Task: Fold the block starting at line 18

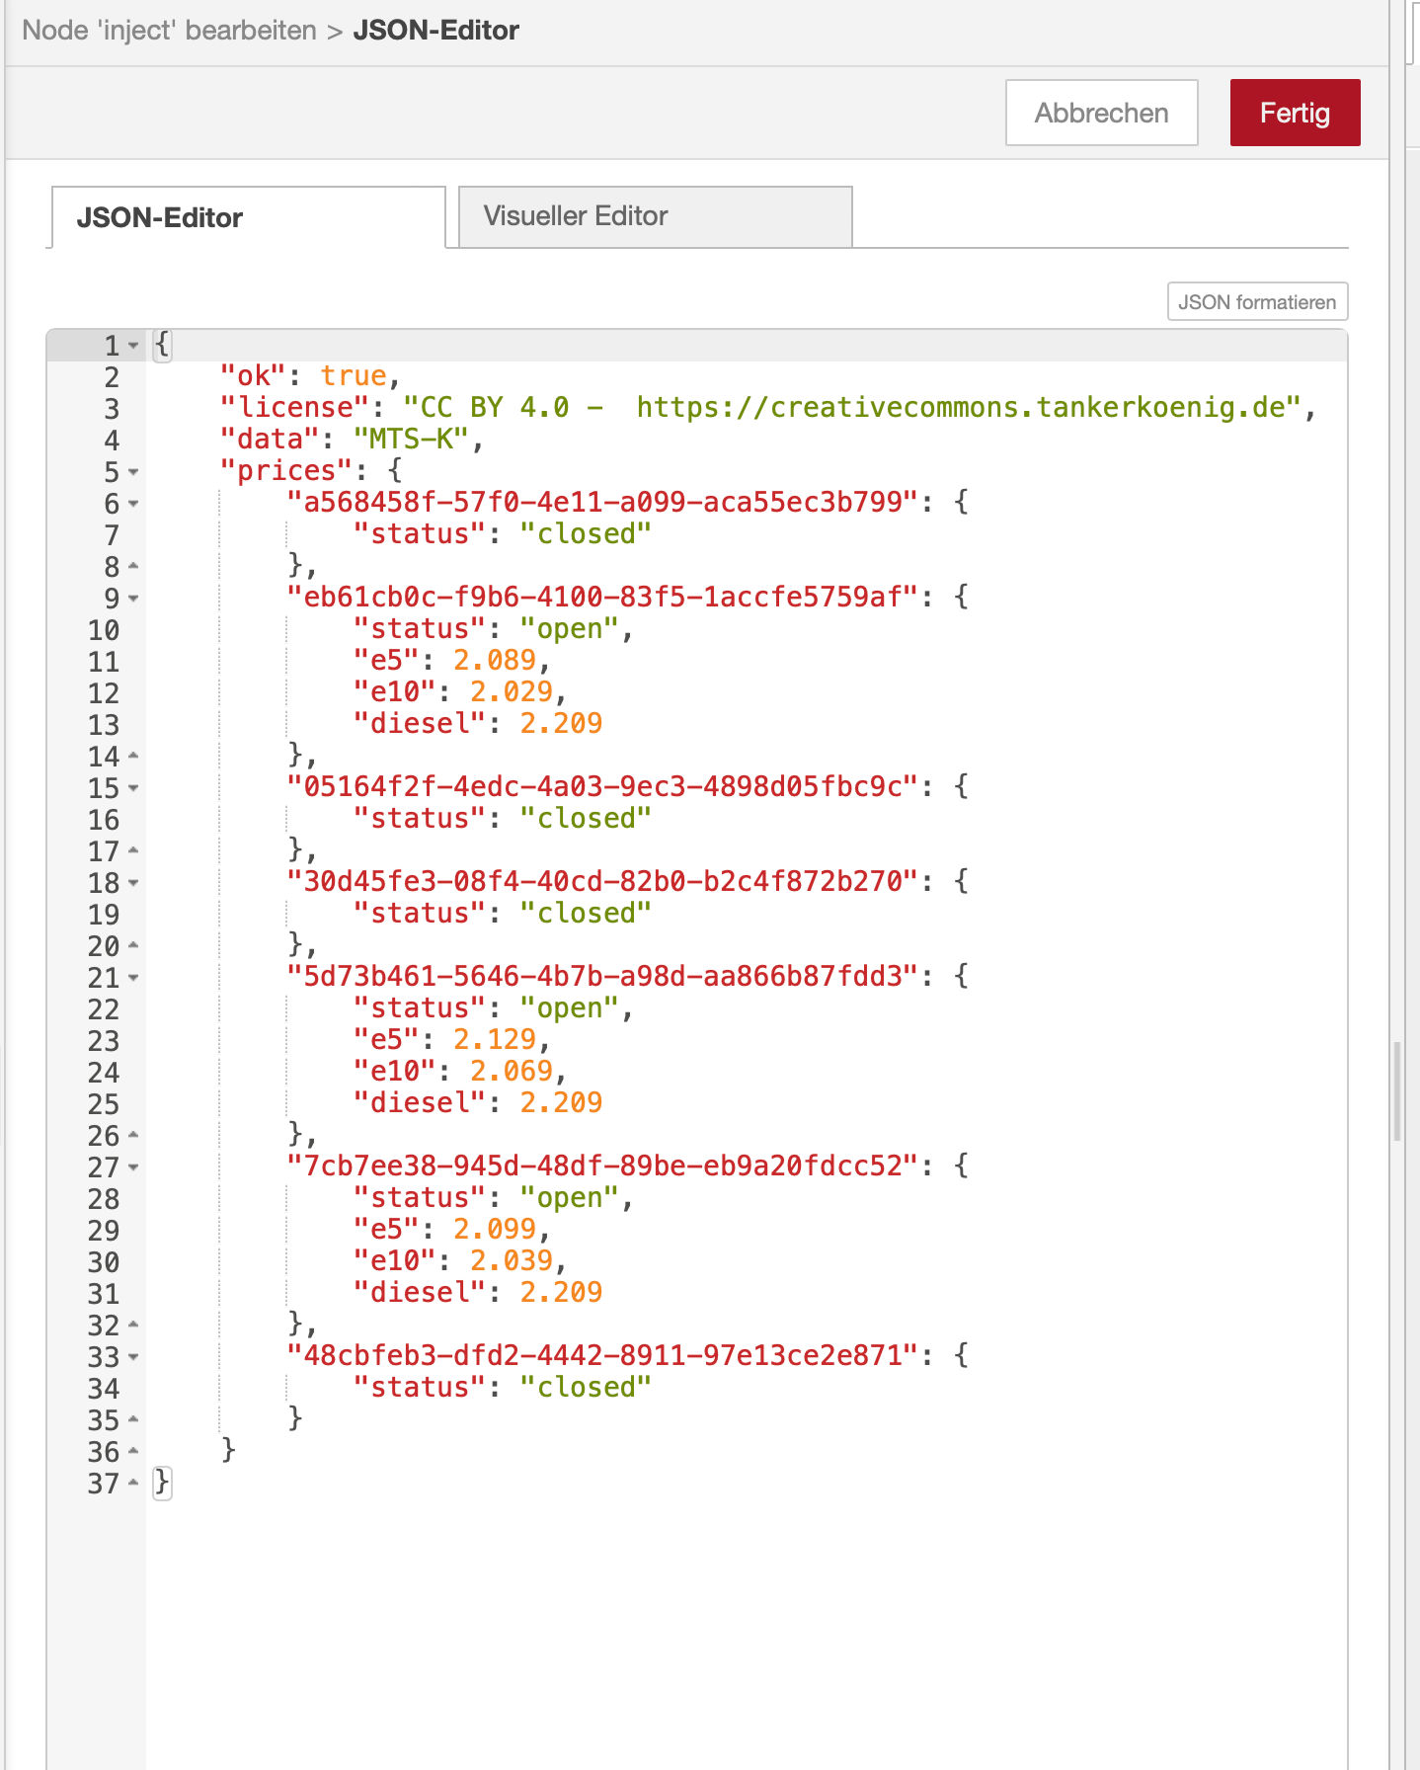Action: pyautogui.click(x=133, y=883)
